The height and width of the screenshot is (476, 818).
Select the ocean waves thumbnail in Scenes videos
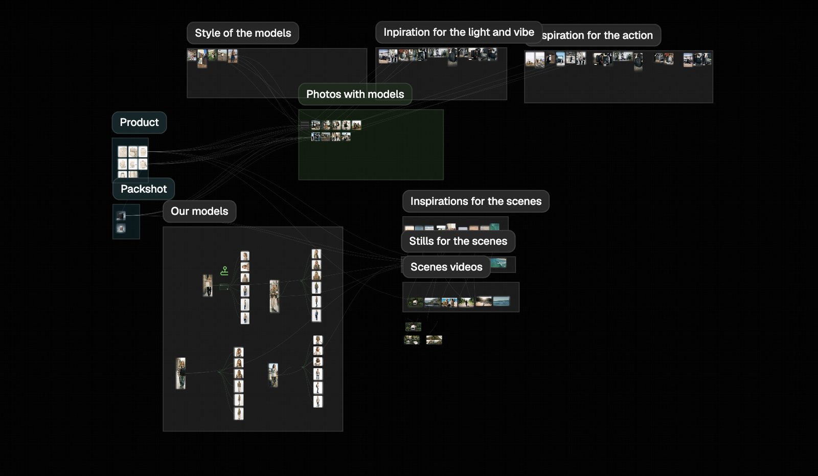click(501, 302)
